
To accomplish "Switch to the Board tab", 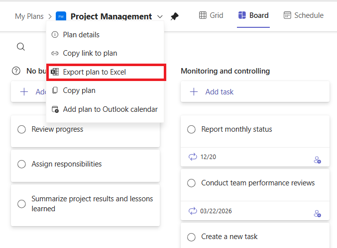I will tap(253, 15).
